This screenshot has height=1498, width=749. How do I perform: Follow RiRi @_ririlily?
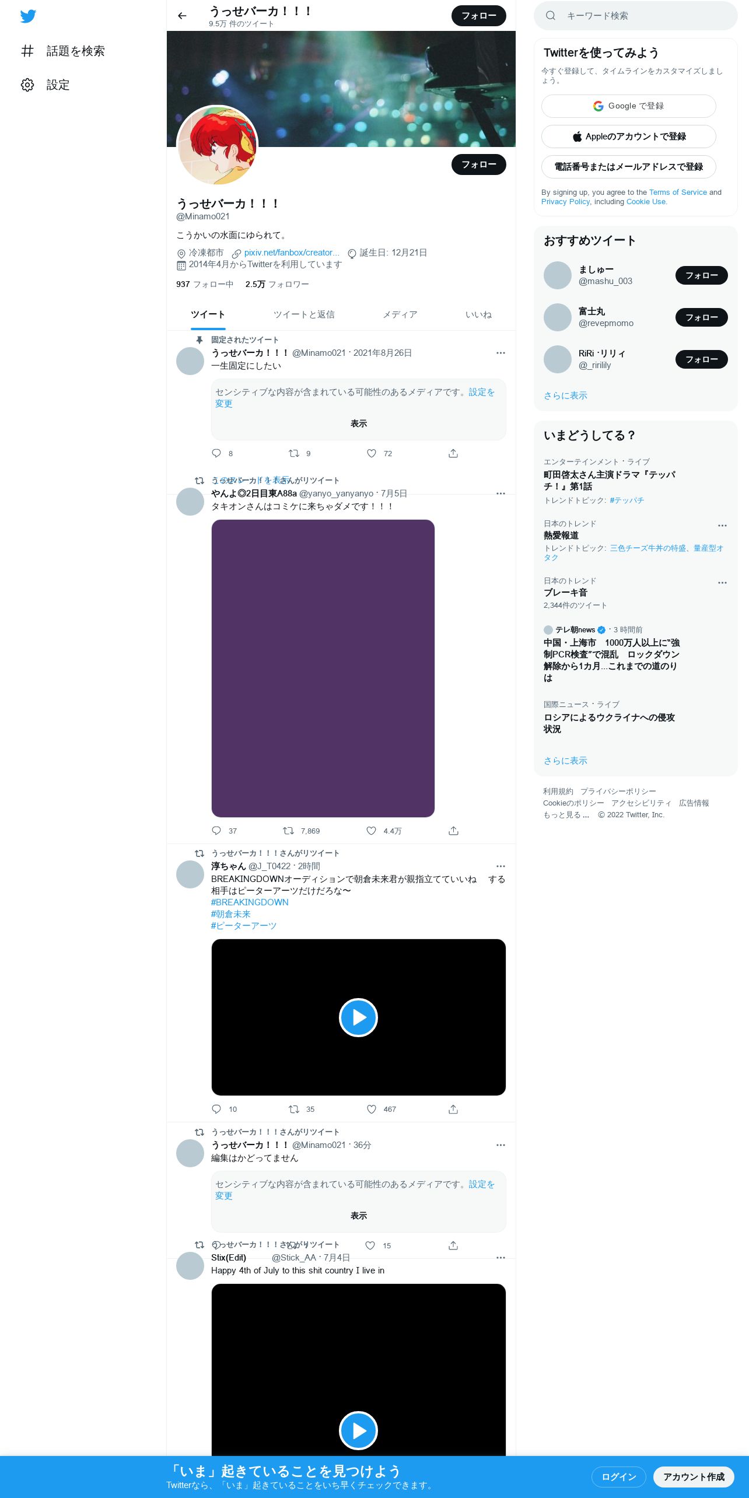[701, 359]
